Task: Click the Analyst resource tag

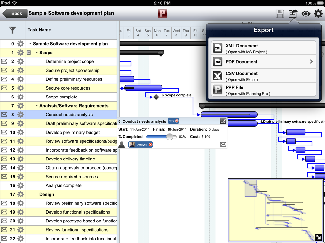Action: point(141,145)
